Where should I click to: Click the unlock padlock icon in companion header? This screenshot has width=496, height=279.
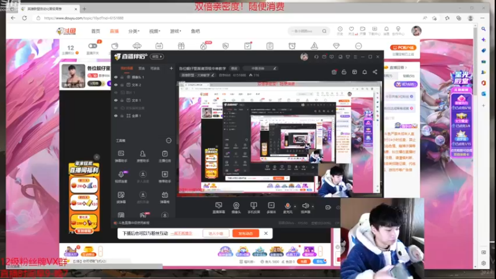pyautogui.click(x=344, y=72)
